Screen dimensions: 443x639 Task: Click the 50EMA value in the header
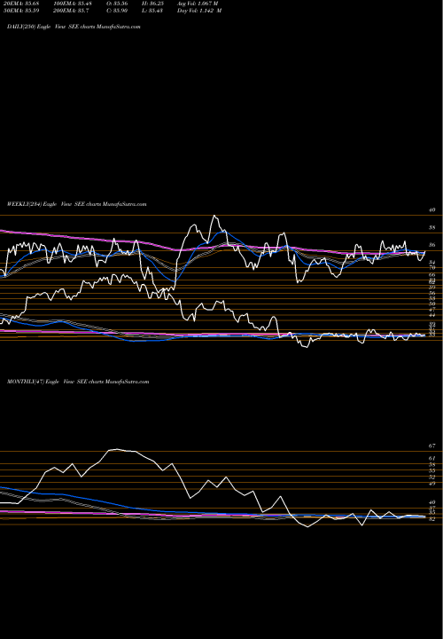(22, 11)
